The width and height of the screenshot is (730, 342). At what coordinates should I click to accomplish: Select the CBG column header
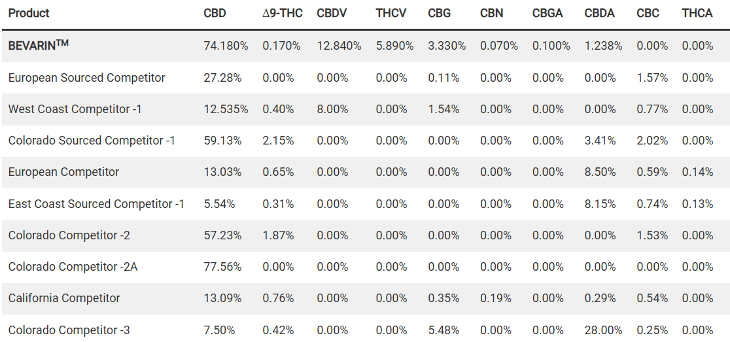coord(439,13)
